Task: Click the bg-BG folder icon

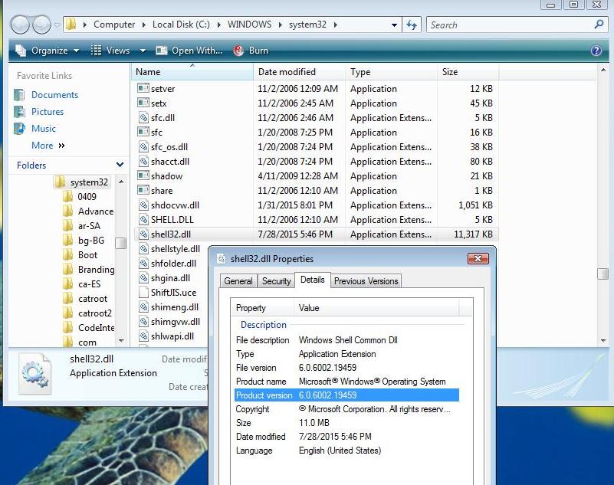Action: pyautogui.click(x=68, y=240)
